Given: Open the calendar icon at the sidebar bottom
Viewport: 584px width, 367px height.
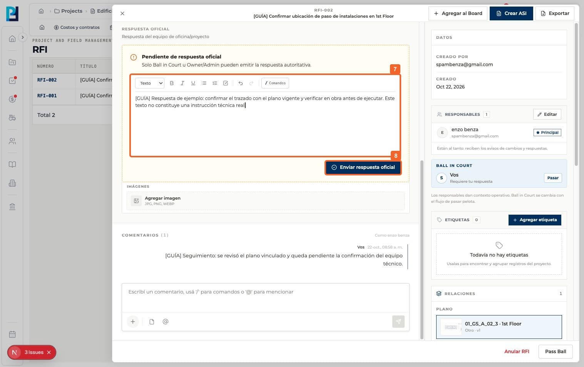Looking at the screenshot, I should 12,334.
